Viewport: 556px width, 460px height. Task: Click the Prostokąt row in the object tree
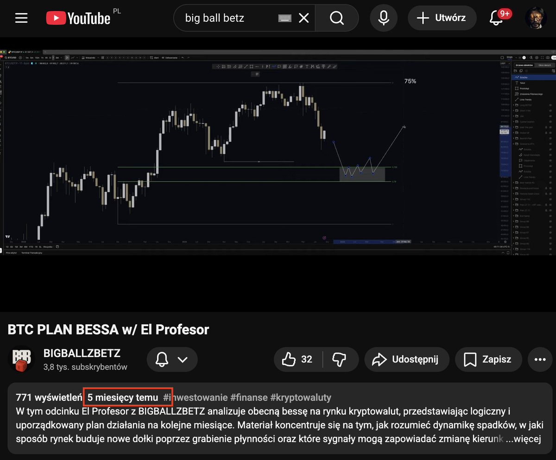click(x=533, y=88)
